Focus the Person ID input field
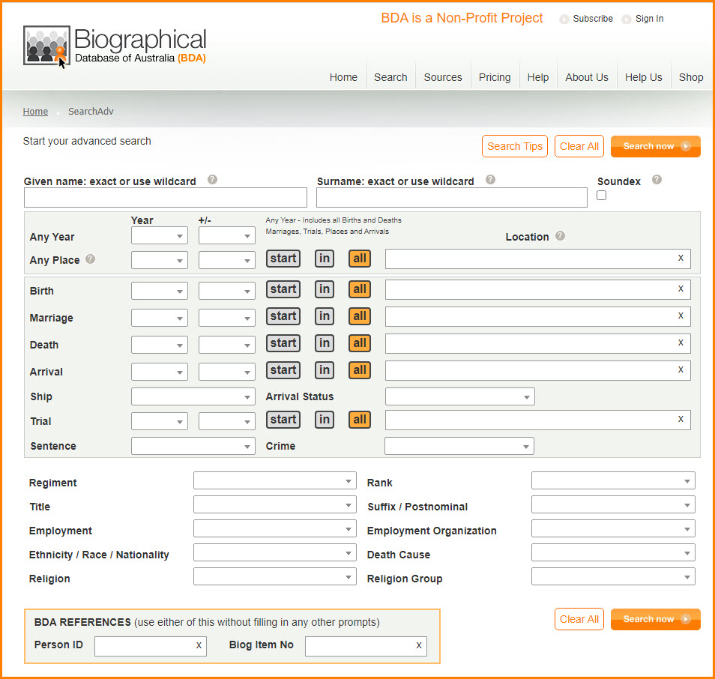Viewport: 715px width, 679px height. click(x=151, y=646)
